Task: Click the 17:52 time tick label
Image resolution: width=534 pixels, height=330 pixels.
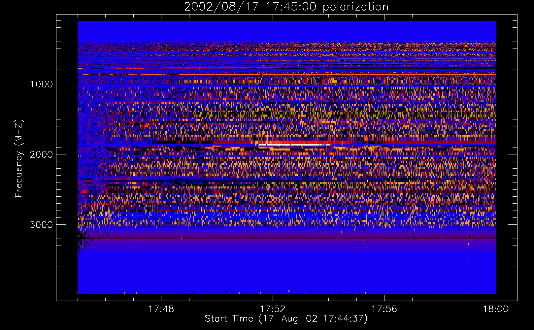Action: [x=273, y=309]
